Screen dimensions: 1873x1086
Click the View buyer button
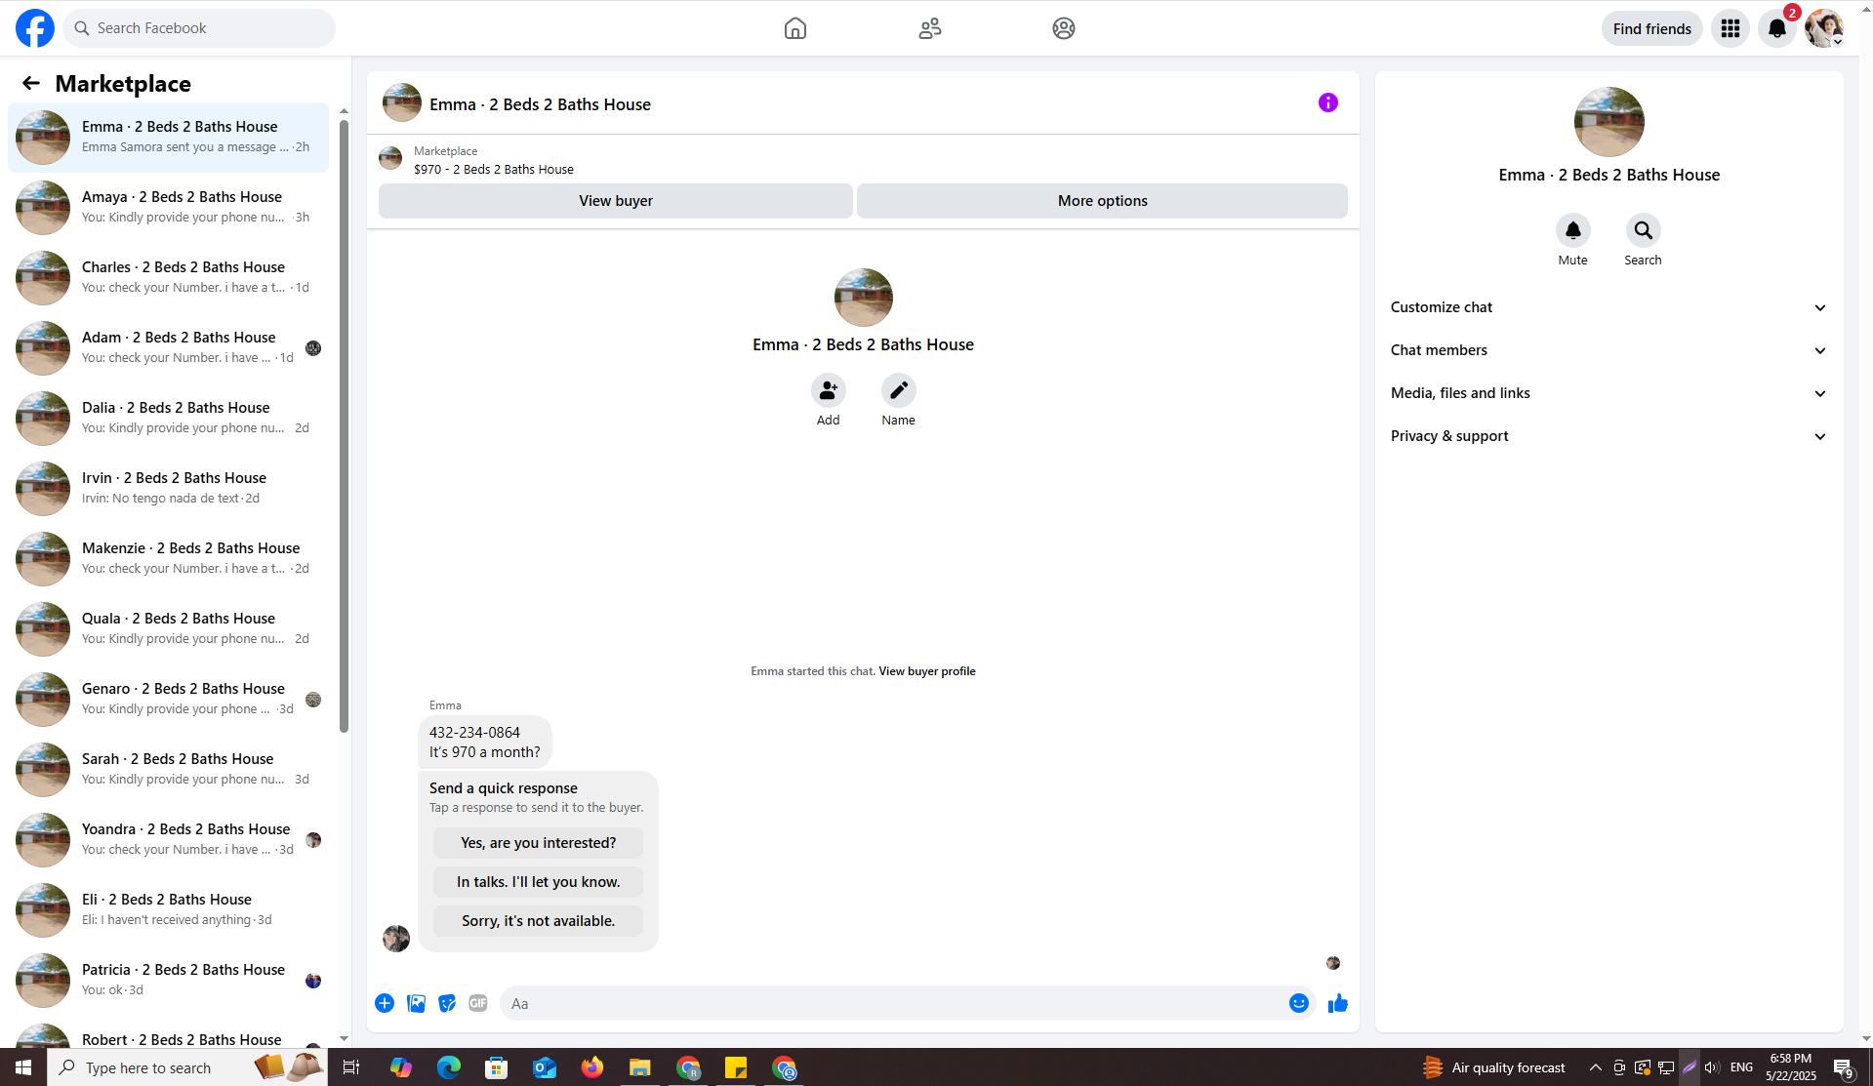[616, 201]
